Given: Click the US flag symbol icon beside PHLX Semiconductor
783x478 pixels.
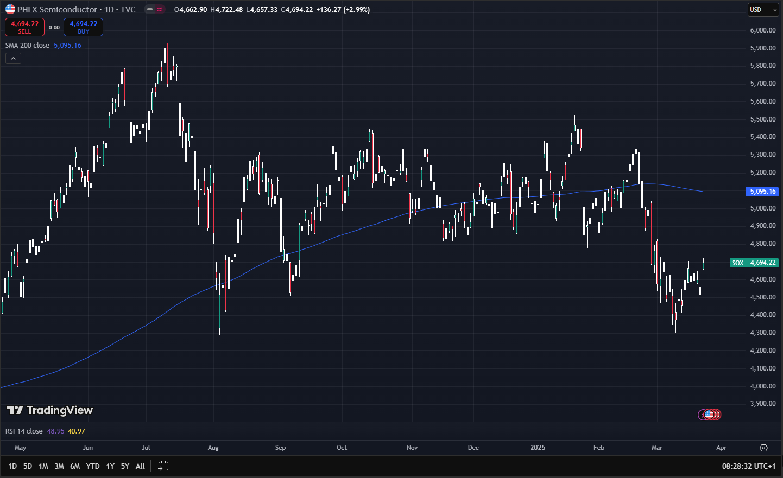Looking at the screenshot, I should pos(10,9).
